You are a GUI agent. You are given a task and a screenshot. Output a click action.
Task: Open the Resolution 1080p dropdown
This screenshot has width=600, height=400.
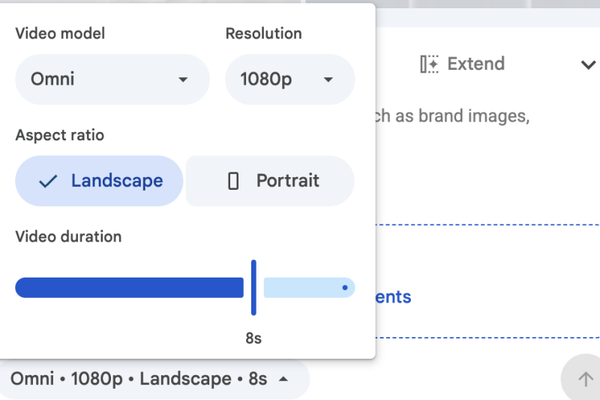click(x=289, y=80)
